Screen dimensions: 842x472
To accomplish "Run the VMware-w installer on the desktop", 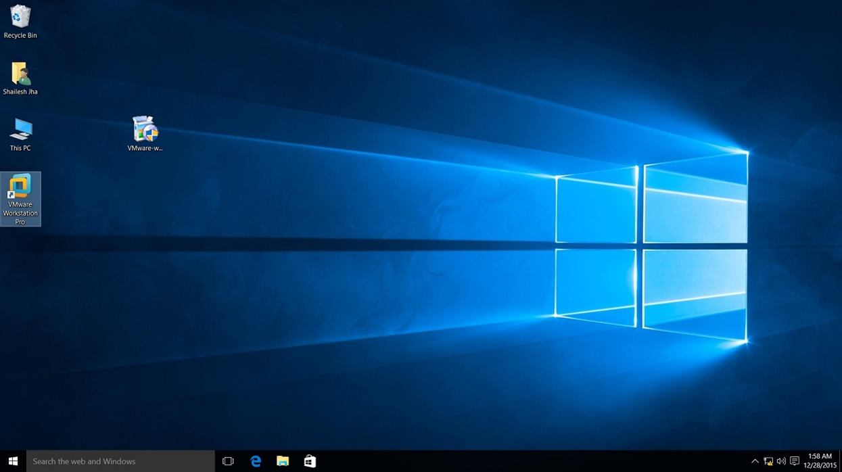I will point(145,128).
